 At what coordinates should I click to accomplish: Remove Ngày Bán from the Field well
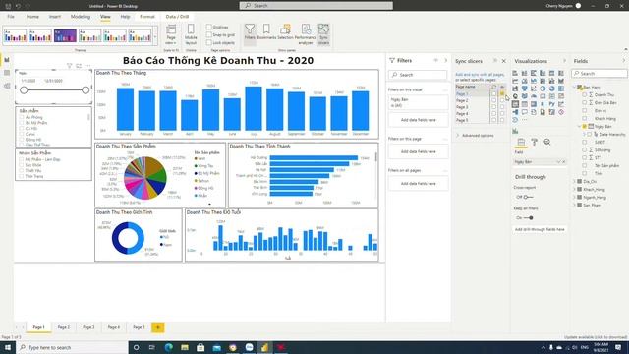pos(563,161)
